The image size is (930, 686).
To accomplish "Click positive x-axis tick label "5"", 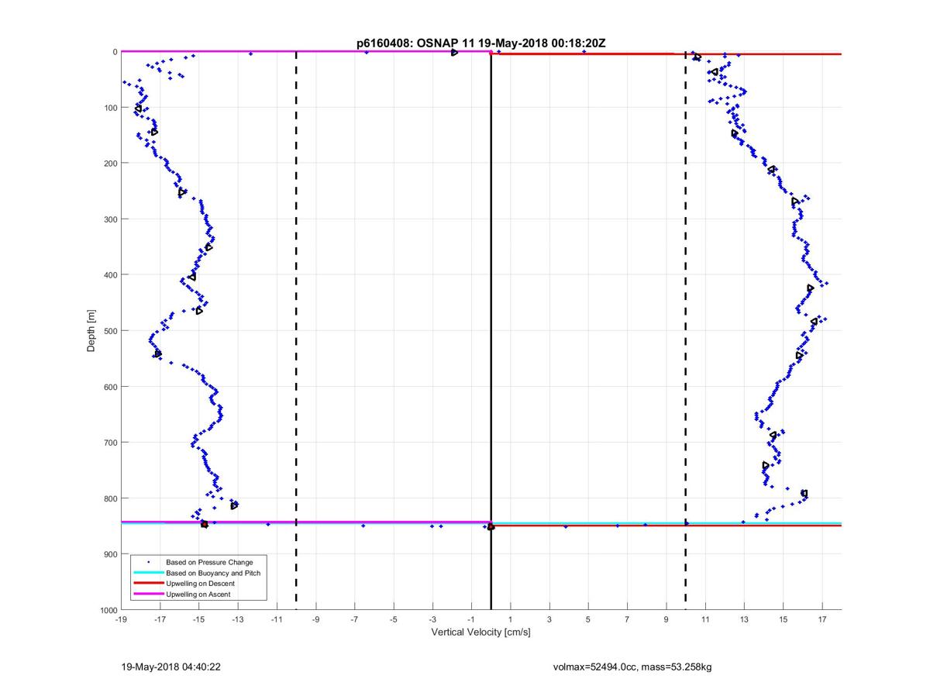I will (x=588, y=619).
